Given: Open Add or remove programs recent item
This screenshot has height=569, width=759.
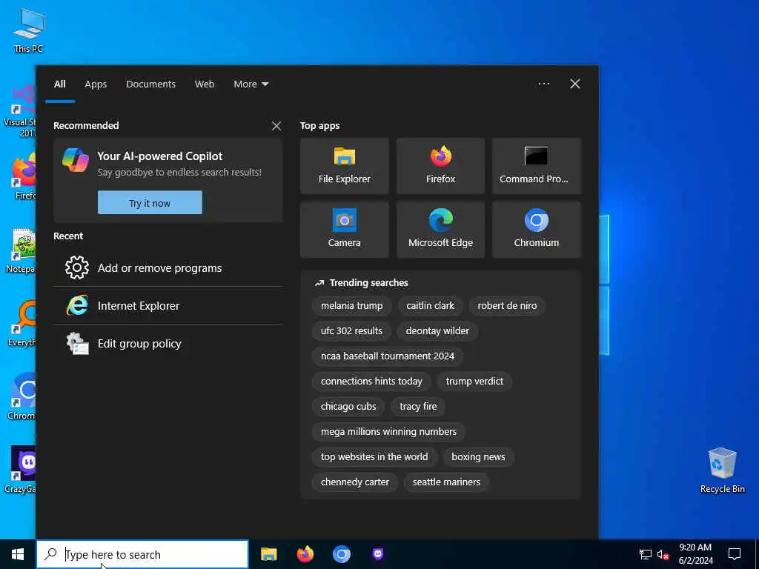Looking at the screenshot, I should click(x=168, y=267).
